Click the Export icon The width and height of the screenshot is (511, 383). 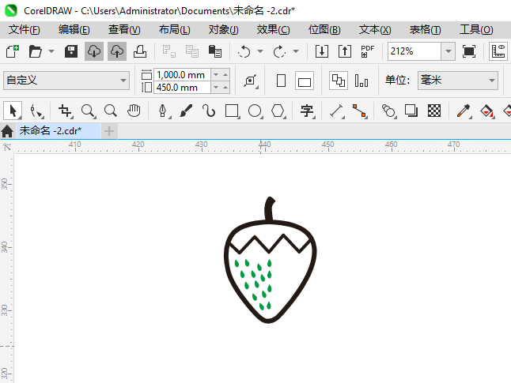[345, 51]
